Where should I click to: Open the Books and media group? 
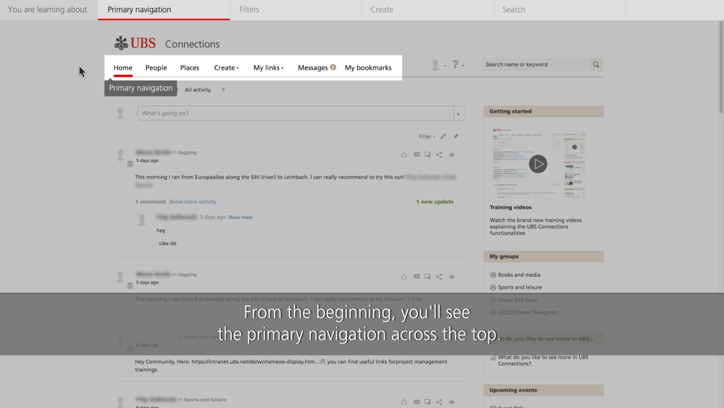coord(519,274)
